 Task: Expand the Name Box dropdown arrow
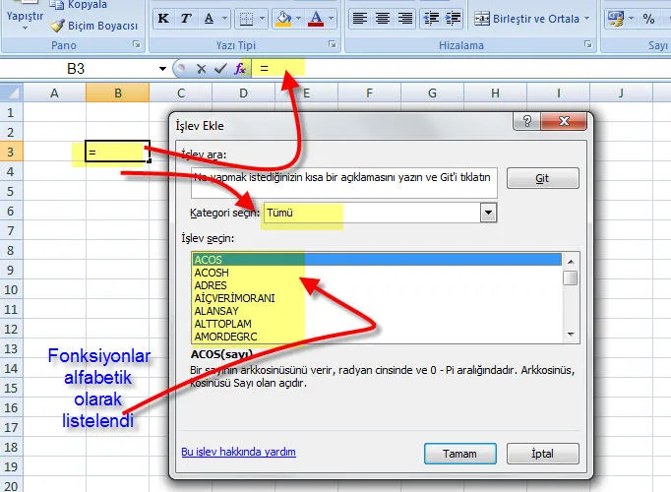163,69
